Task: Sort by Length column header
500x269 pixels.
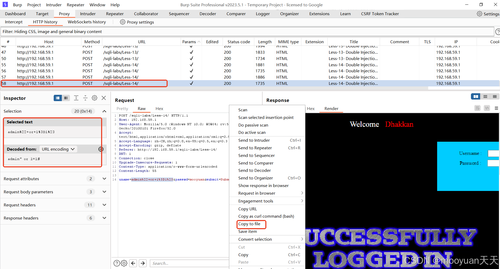Action: 265,42
